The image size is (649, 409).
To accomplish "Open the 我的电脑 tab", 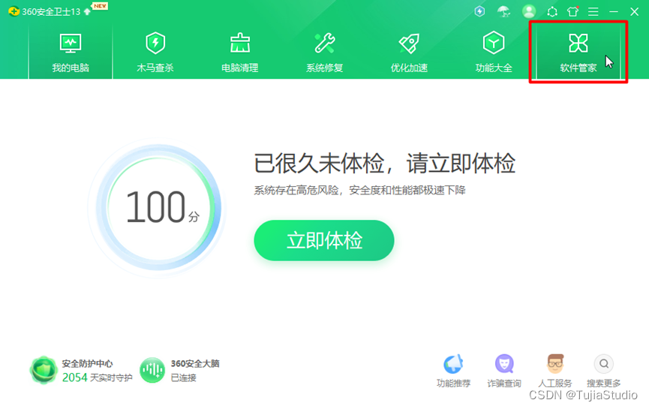I will click(x=71, y=53).
